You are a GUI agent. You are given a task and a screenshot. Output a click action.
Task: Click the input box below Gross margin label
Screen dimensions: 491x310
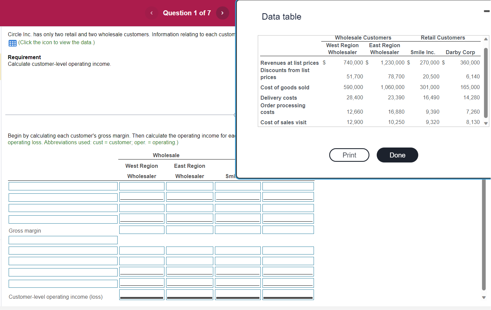tap(63, 240)
